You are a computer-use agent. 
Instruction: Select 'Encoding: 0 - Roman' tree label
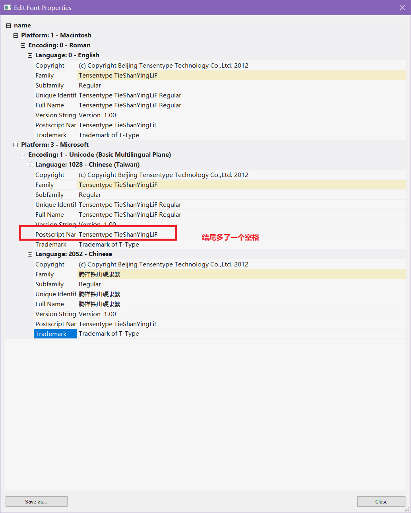59,45
